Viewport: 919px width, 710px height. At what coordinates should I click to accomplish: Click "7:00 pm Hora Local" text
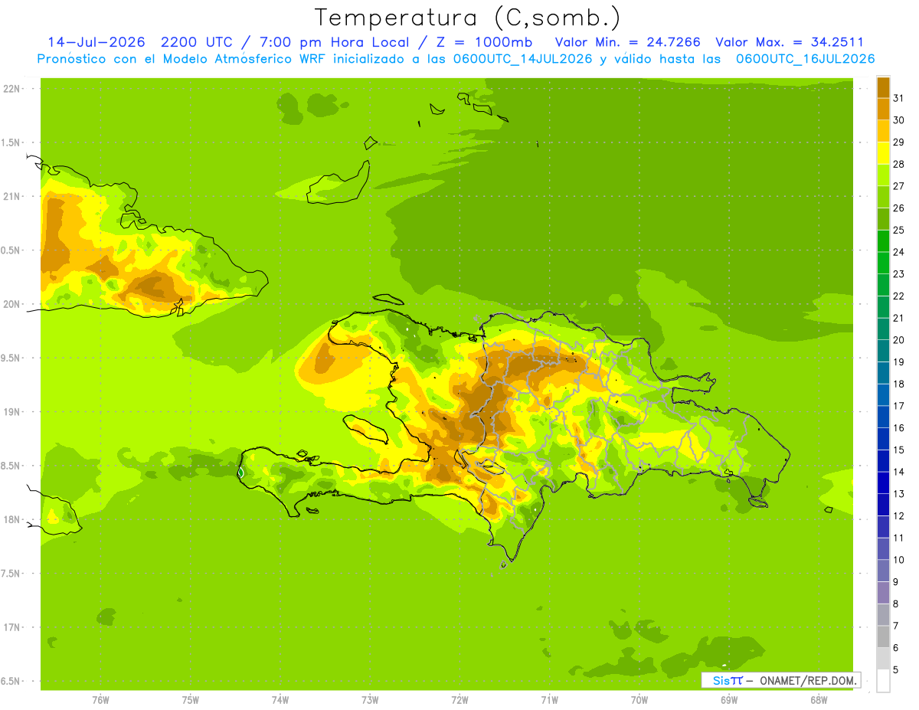(333, 42)
